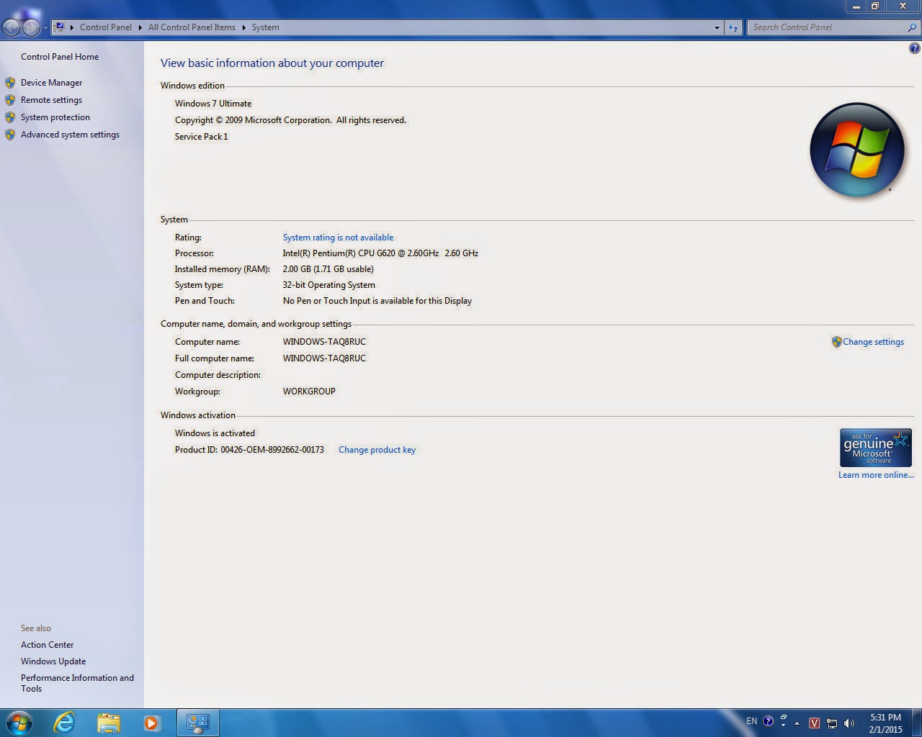Image resolution: width=922 pixels, height=737 pixels.
Task: Click the shield icon beside Remote settings
Action: (10, 100)
